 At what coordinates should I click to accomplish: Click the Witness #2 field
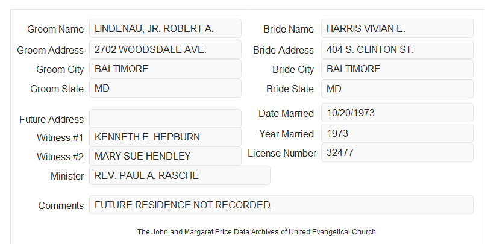[165, 156]
